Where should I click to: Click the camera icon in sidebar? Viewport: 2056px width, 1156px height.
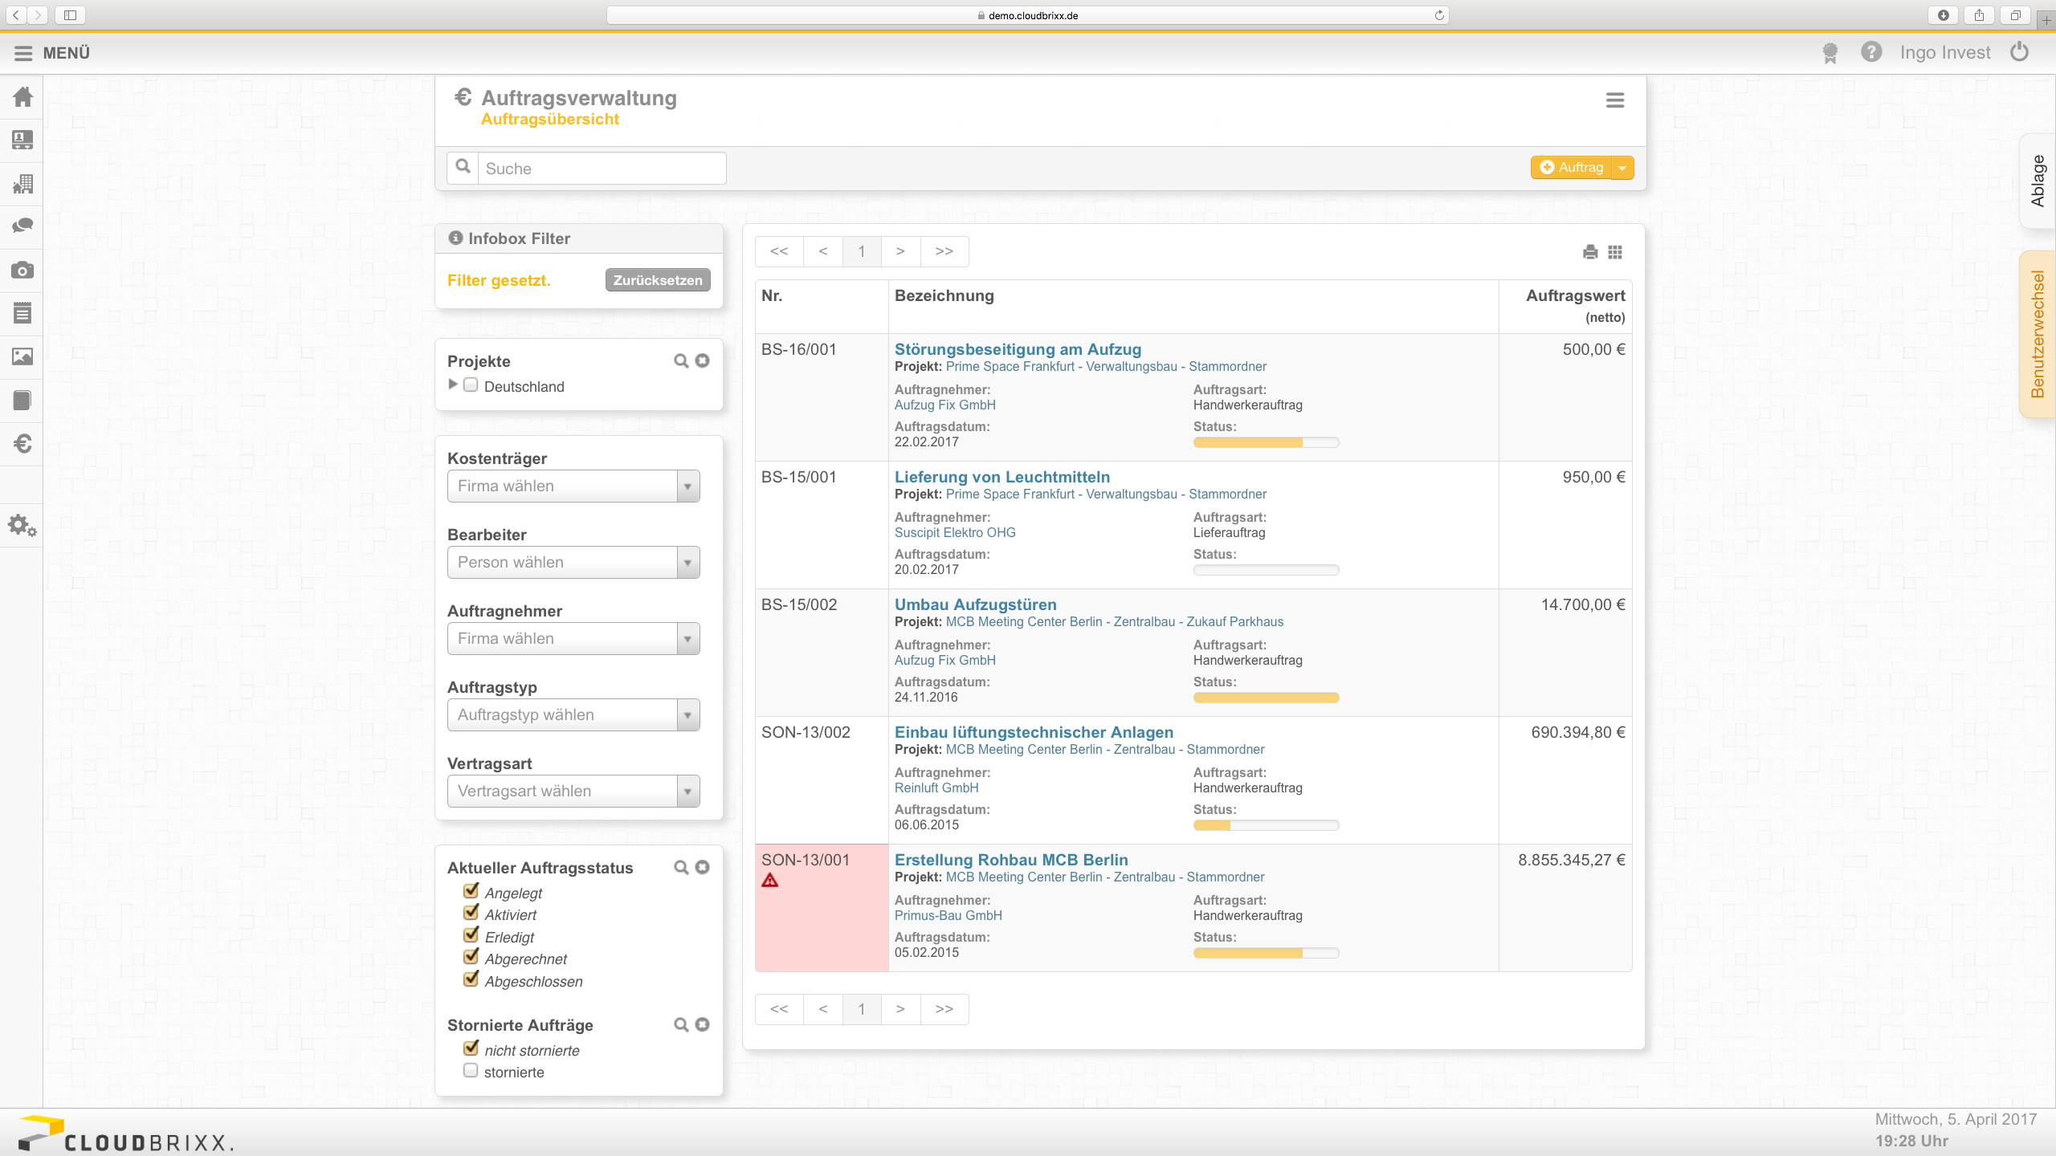[22, 270]
